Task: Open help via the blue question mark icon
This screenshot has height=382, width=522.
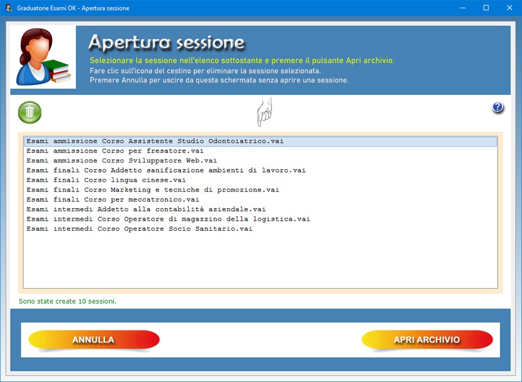Action: coord(497,107)
